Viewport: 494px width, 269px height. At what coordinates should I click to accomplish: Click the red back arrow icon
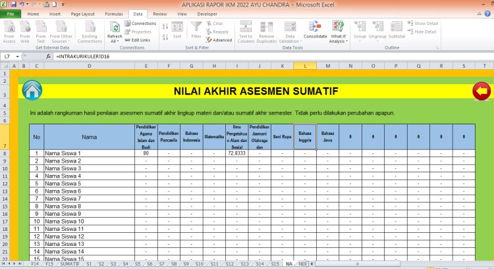(481, 91)
